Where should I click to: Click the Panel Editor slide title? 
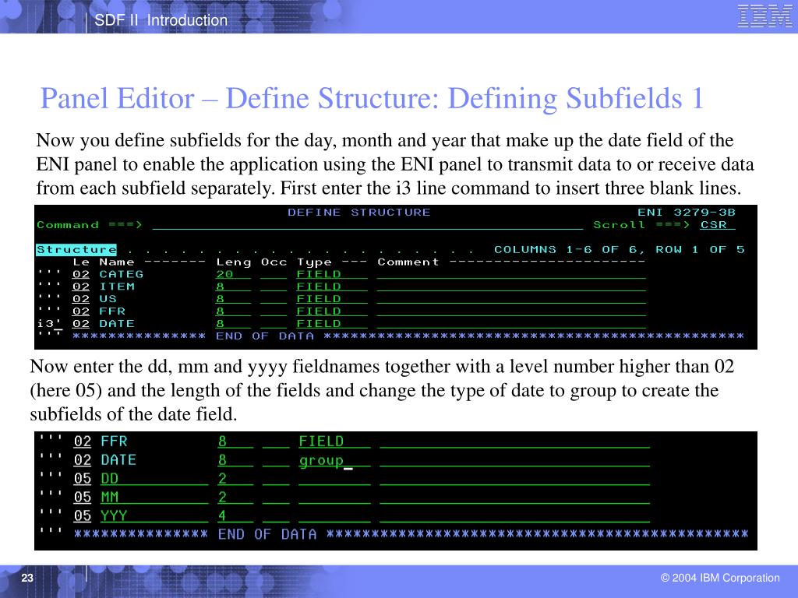coord(372,98)
